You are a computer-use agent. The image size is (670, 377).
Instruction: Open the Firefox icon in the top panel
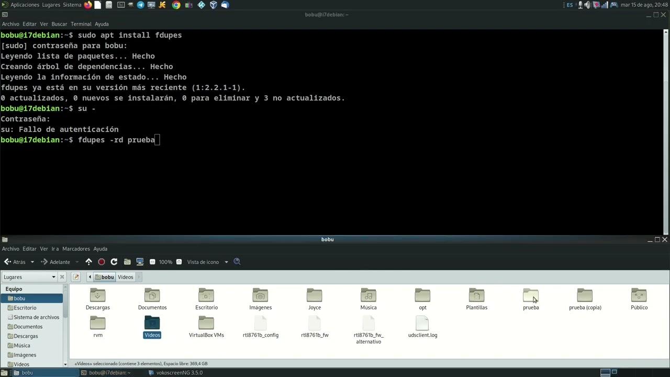87,5
